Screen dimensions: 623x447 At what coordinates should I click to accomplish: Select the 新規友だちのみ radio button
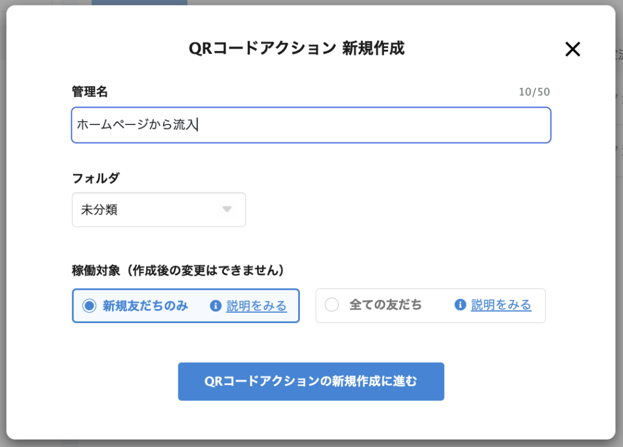click(x=89, y=305)
